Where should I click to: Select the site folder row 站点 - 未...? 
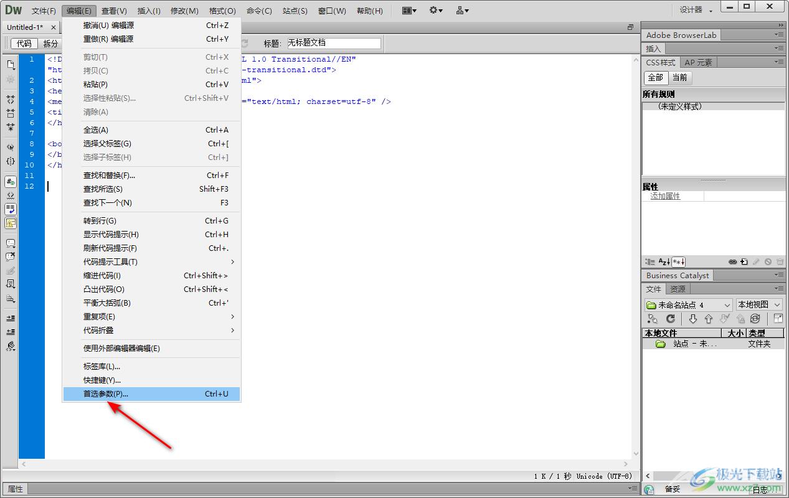[x=713, y=344]
